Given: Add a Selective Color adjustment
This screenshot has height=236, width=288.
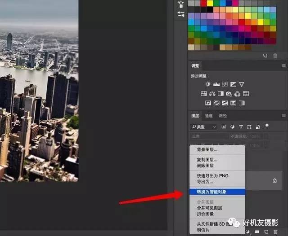Looking at the screenshot, I should click(x=233, y=103).
